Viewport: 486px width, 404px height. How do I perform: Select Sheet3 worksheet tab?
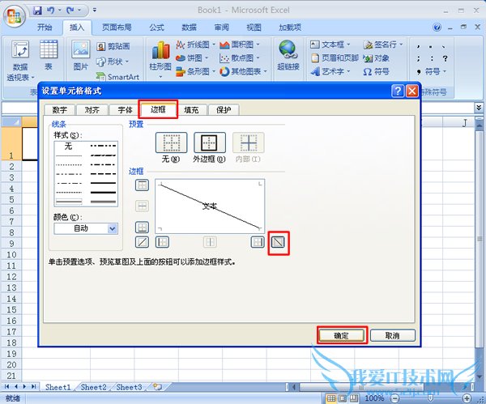(x=129, y=387)
